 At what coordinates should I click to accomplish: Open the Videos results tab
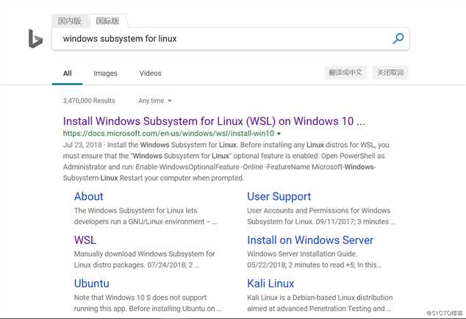[151, 74]
